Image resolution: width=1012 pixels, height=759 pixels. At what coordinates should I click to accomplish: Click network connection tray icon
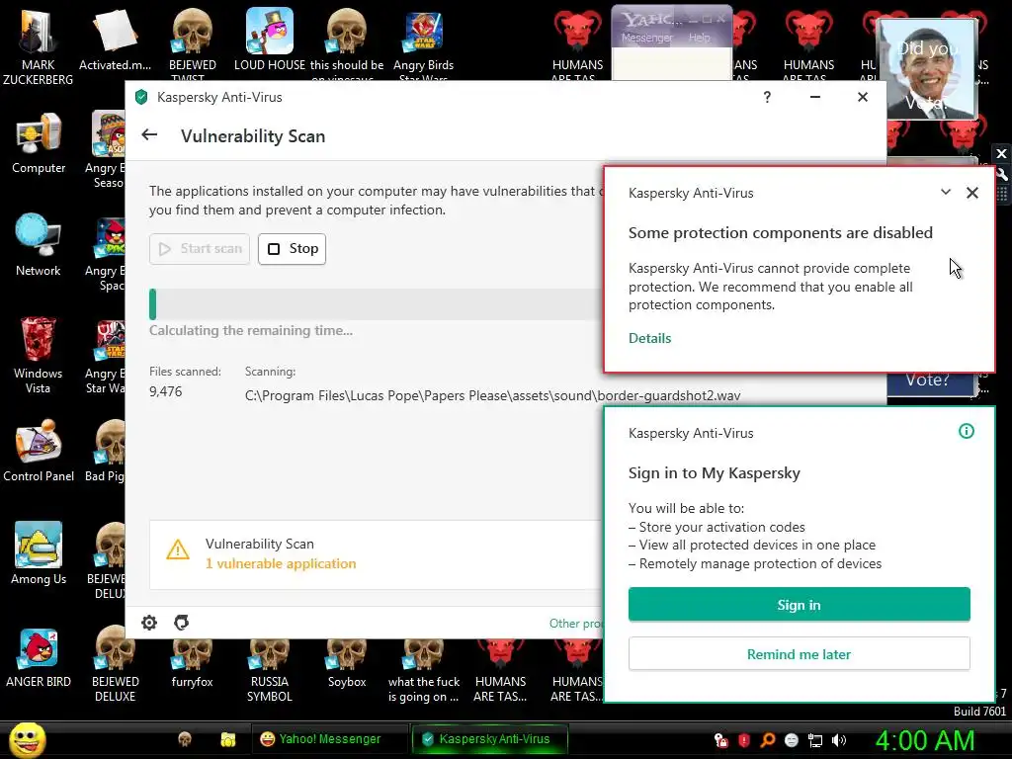815,740
